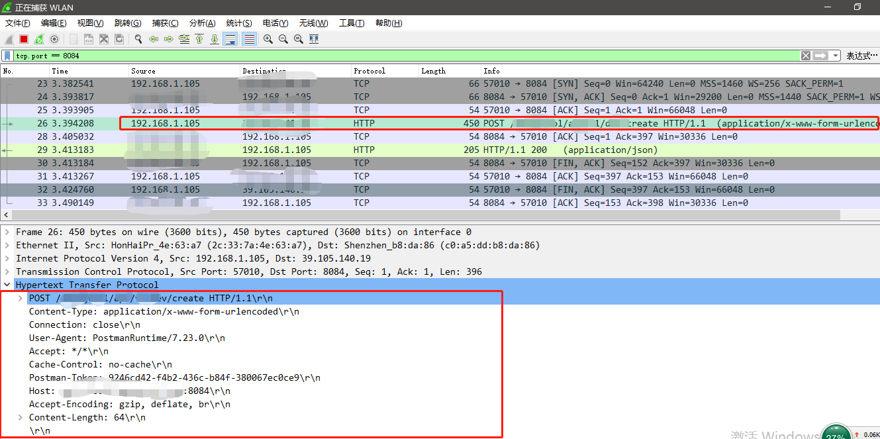Expand the Frame 26 details node
Screen dimensions: 880x439
click(x=7, y=232)
